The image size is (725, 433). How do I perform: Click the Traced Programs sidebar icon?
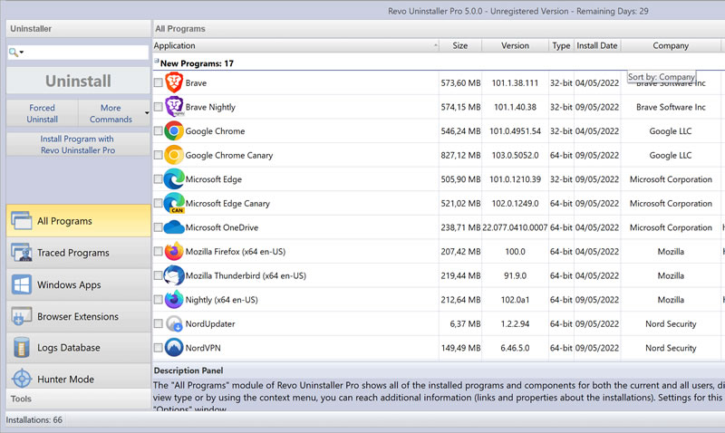point(21,253)
